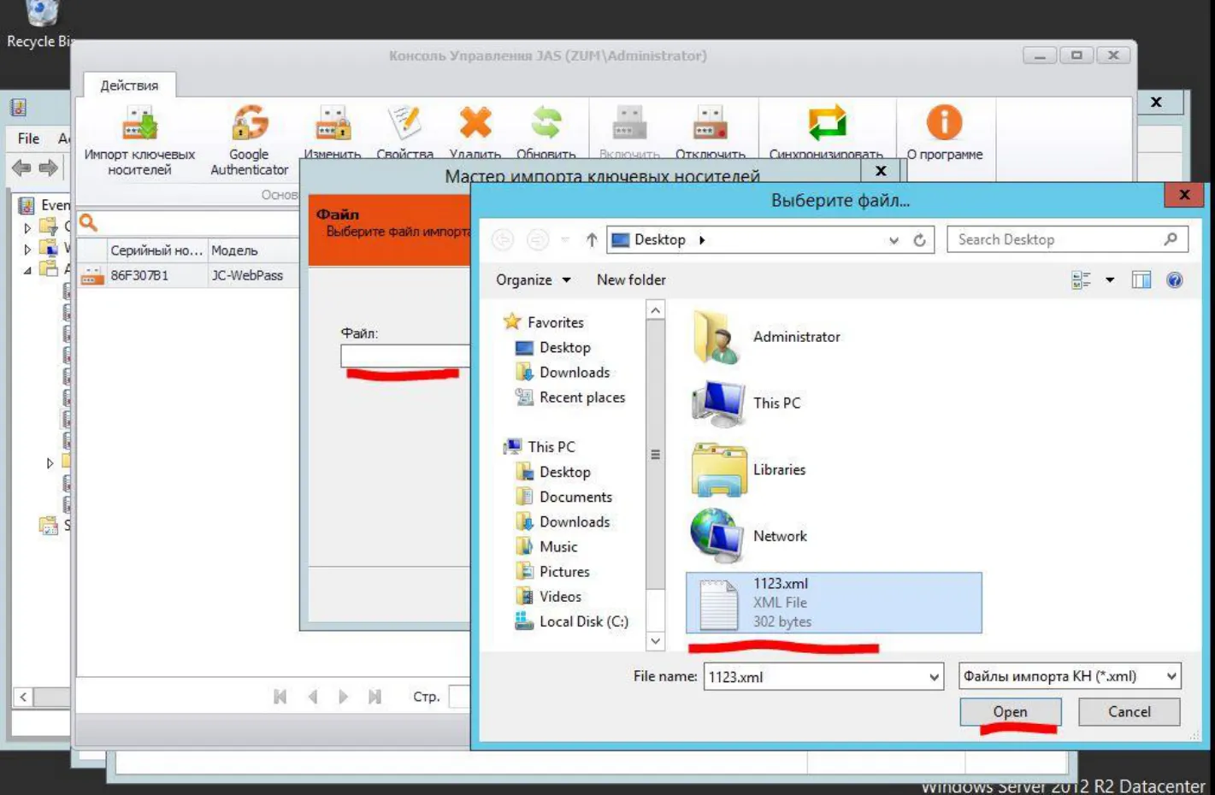Jump to the first page in JAS console
This screenshot has height=795, width=1215.
(x=280, y=697)
